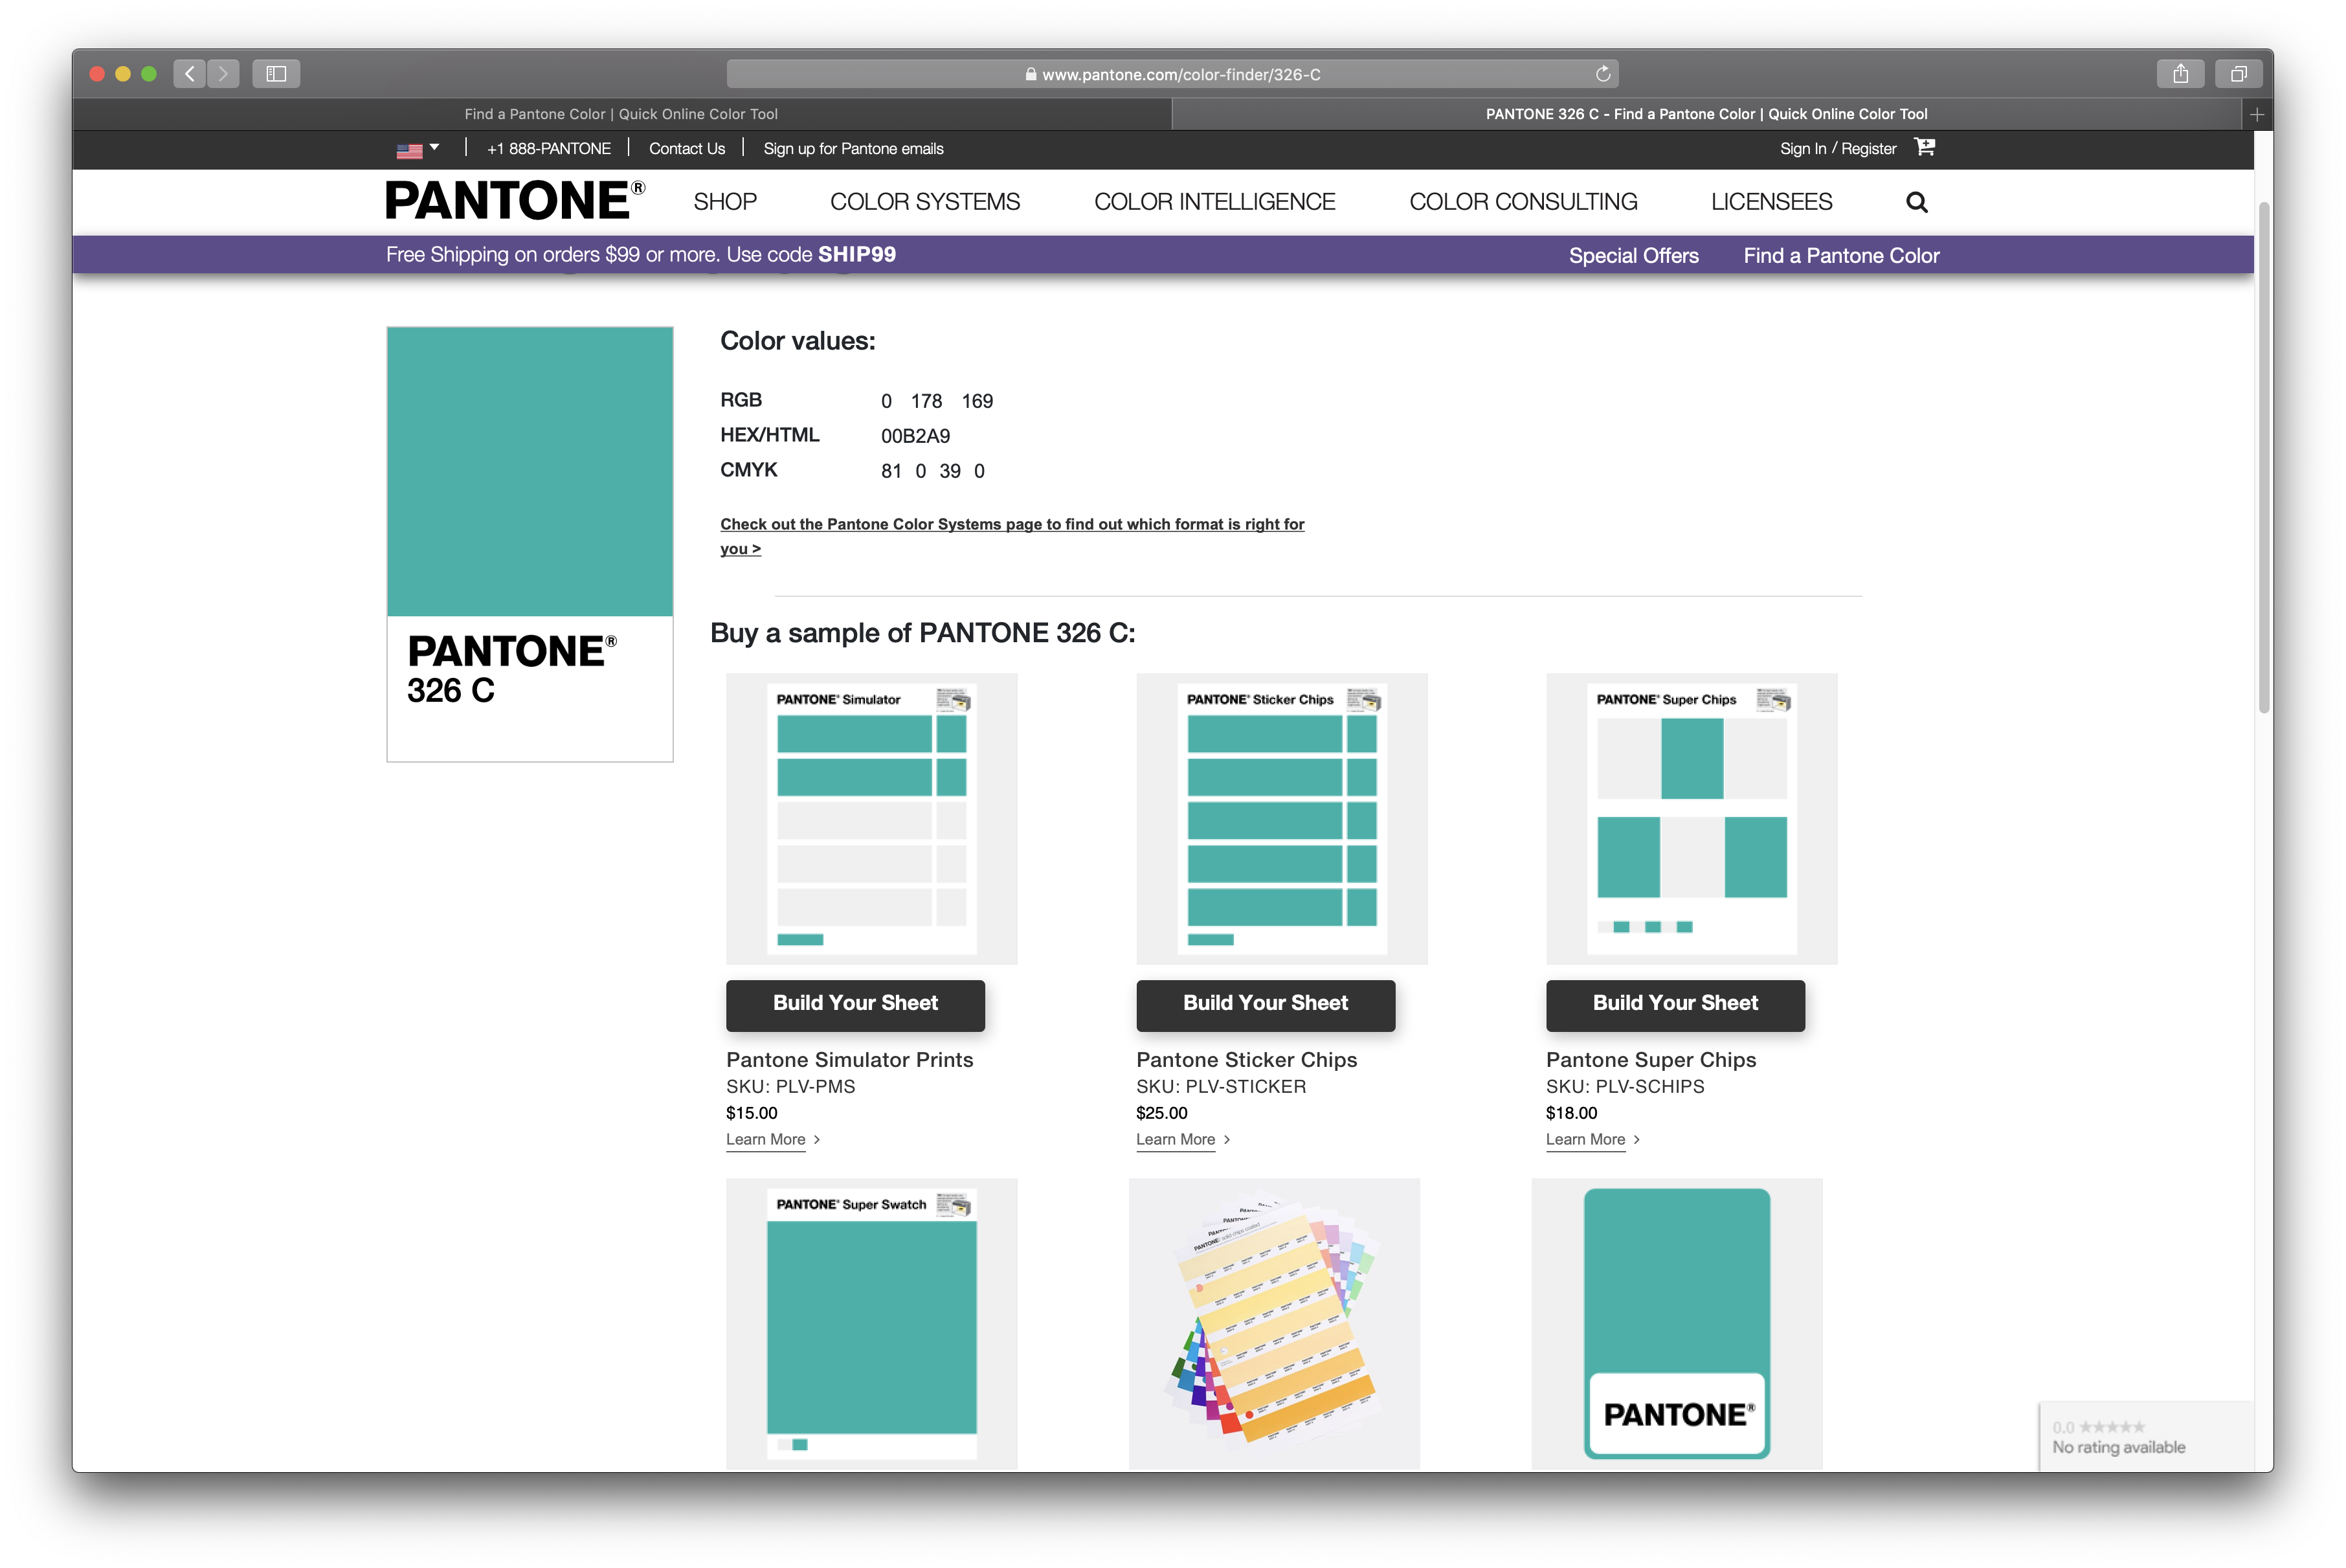Click the fanned color chip pages thumbnail

[1274, 1323]
